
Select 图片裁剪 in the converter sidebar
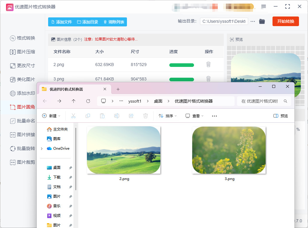coord(23,162)
